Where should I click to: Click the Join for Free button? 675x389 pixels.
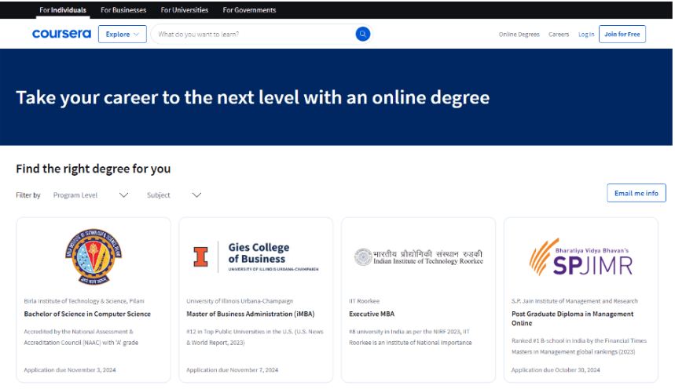tap(622, 34)
